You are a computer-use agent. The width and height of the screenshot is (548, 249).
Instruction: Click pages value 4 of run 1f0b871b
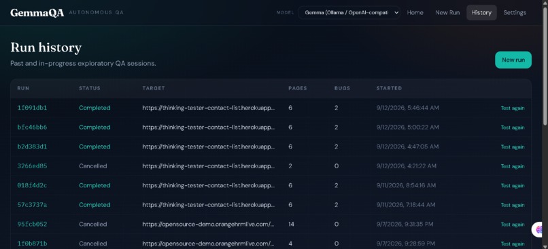click(290, 244)
